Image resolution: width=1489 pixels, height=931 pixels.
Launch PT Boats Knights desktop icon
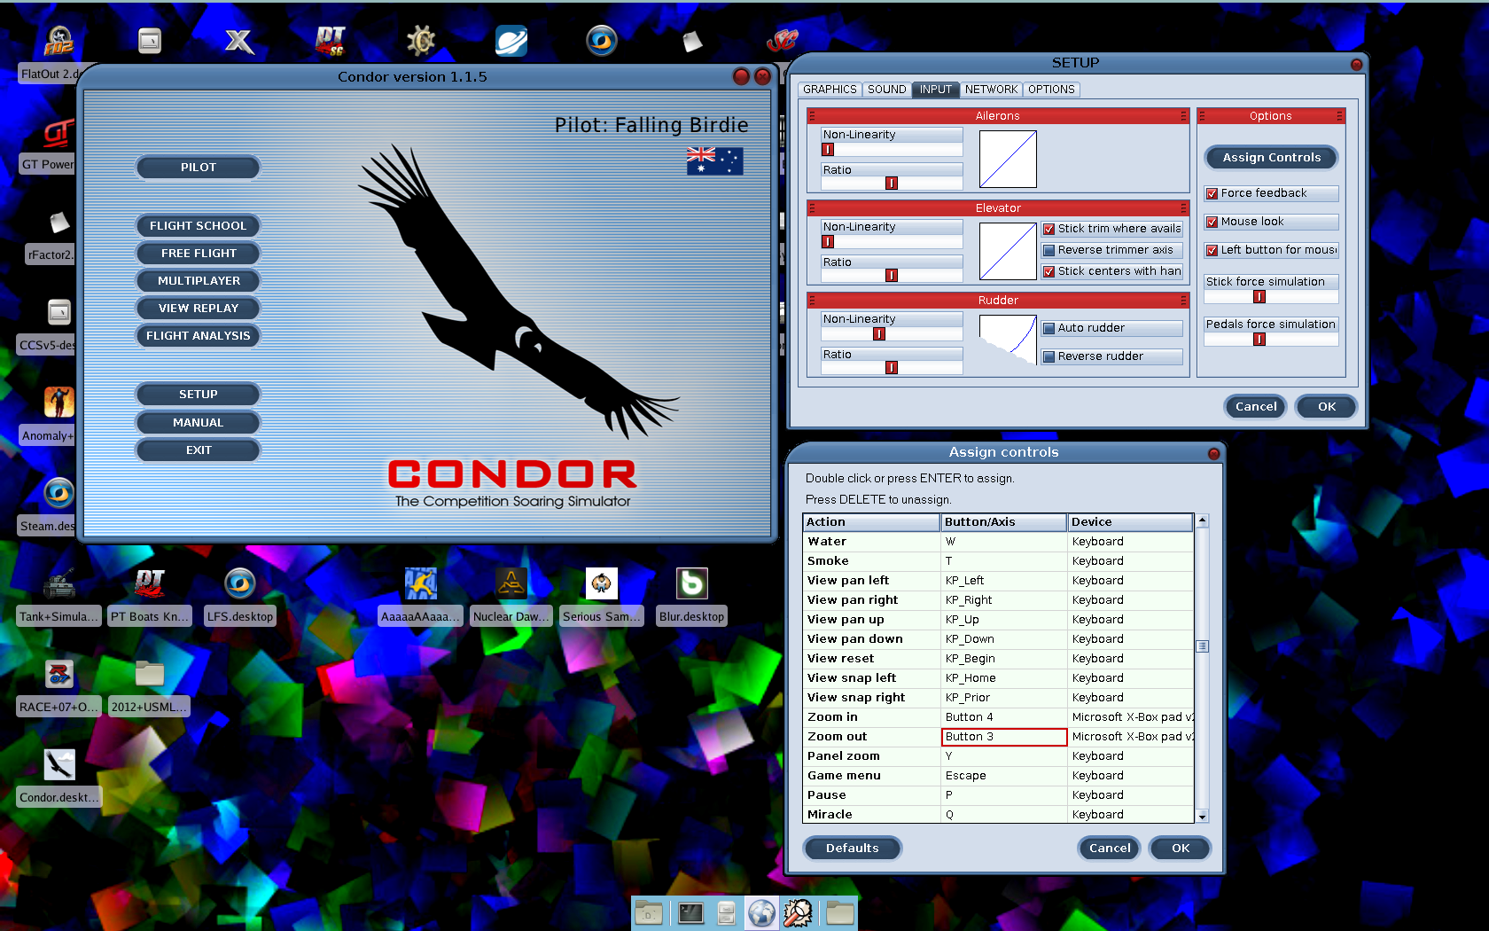click(x=149, y=584)
